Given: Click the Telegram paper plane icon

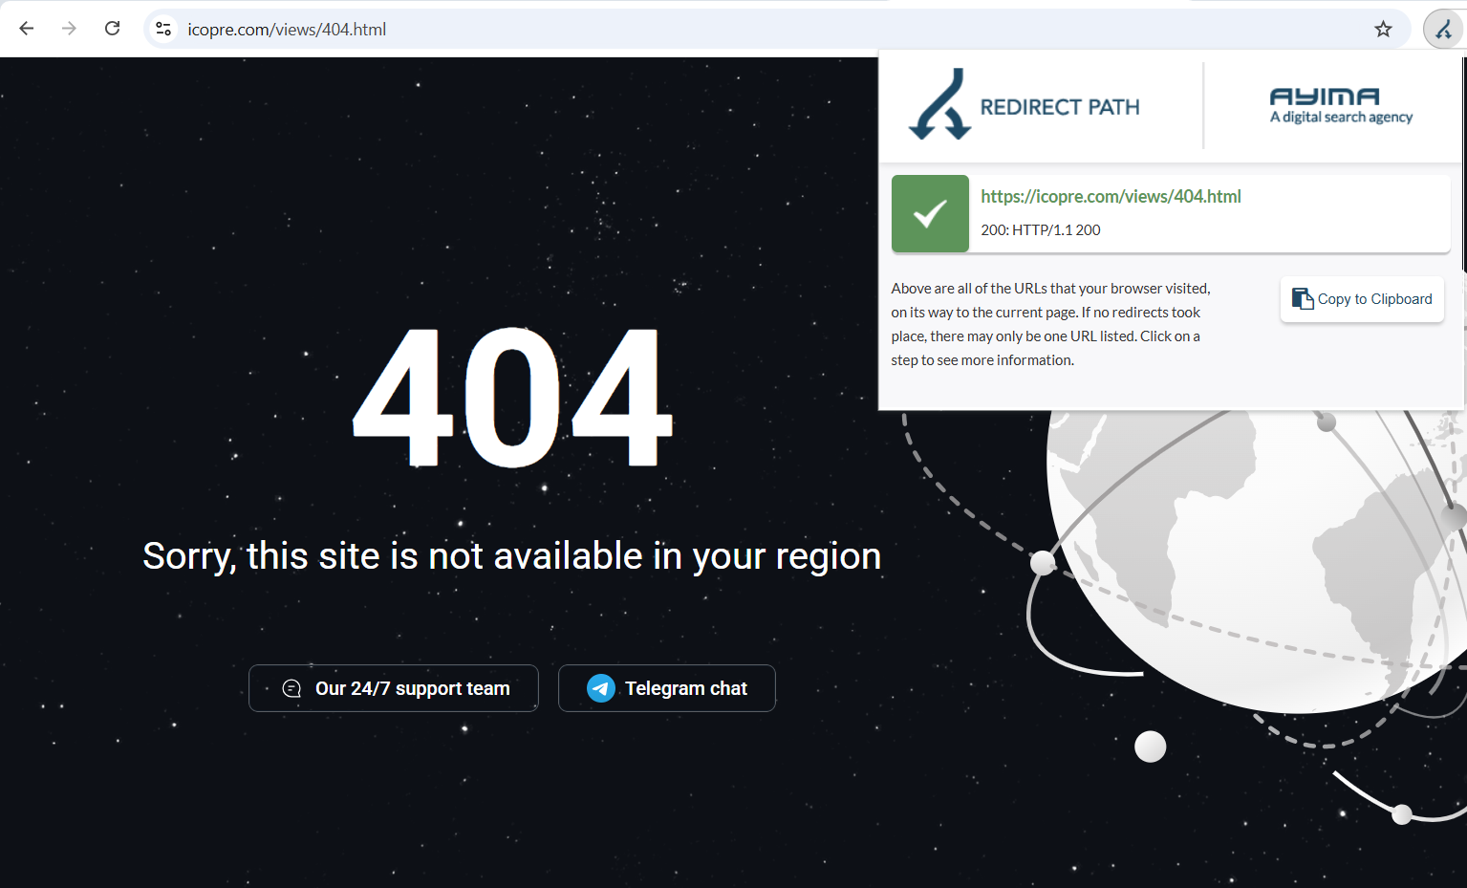Looking at the screenshot, I should click(x=600, y=688).
